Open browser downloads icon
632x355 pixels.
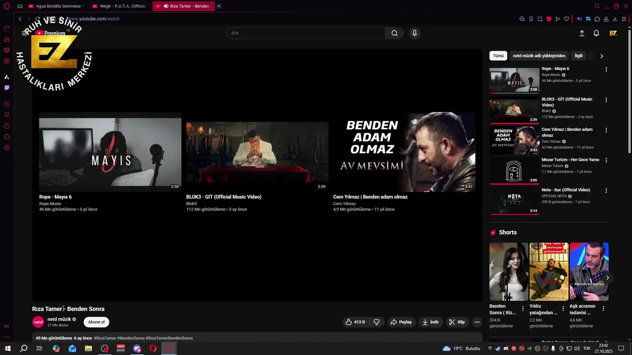[x=615, y=19]
